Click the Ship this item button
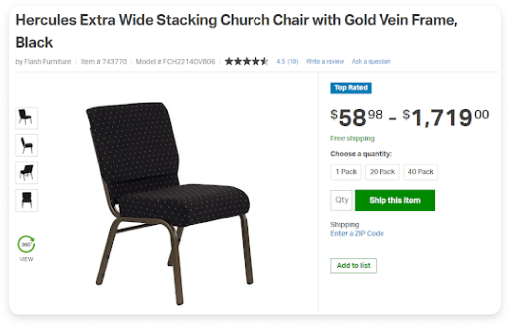This screenshot has height=327, width=510. (x=394, y=200)
